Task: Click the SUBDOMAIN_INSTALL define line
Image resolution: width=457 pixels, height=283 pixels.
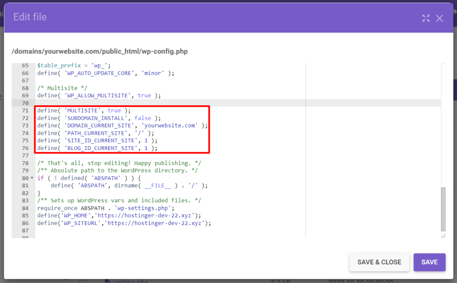Action: tap(99, 118)
